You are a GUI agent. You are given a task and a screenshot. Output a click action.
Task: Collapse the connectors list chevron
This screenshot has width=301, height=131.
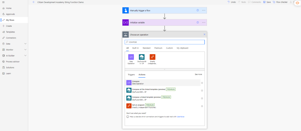pyautogui.click(x=165, y=69)
